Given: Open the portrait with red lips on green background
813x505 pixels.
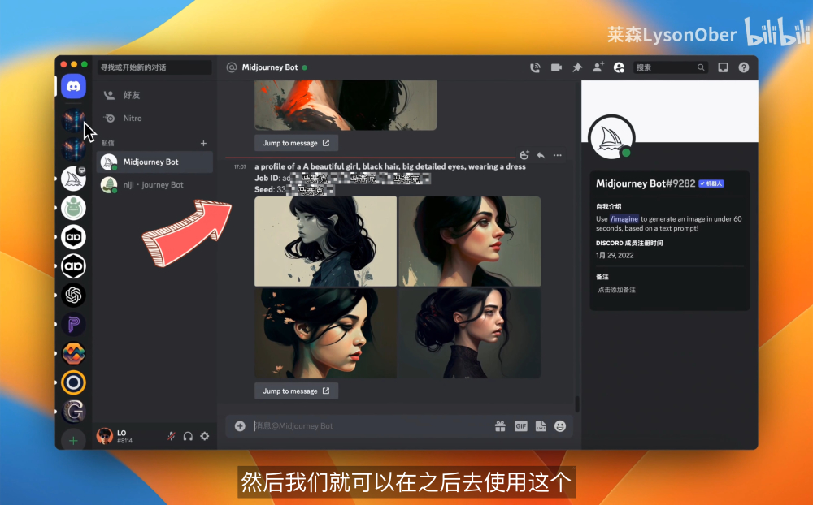Looking at the screenshot, I should 470,241.
